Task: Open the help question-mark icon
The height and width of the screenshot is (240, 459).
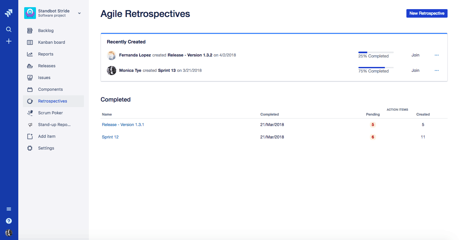Action: (x=9, y=221)
